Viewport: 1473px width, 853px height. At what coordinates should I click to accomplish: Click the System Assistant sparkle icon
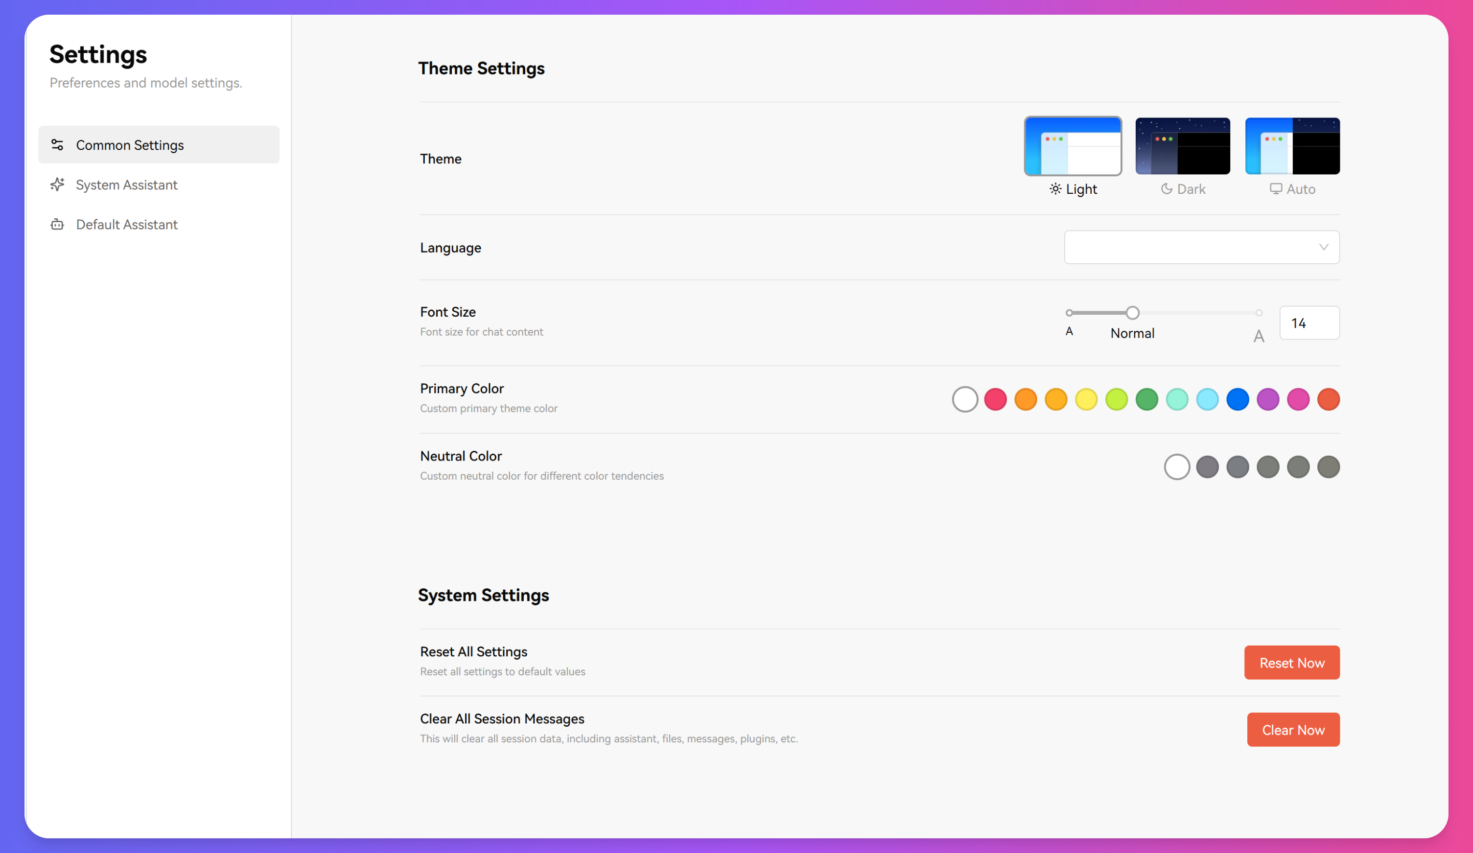(x=57, y=184)
